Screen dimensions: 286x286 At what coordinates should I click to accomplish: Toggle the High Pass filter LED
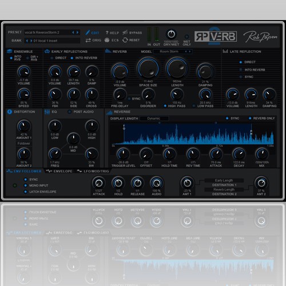pos(165,106)
